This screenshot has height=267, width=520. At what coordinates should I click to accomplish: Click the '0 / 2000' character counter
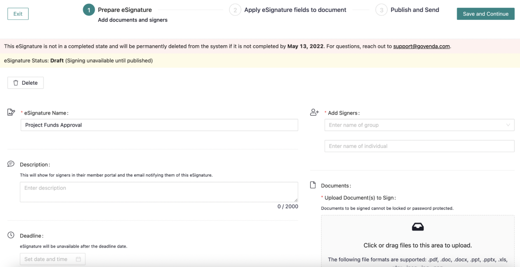point(288,206)
